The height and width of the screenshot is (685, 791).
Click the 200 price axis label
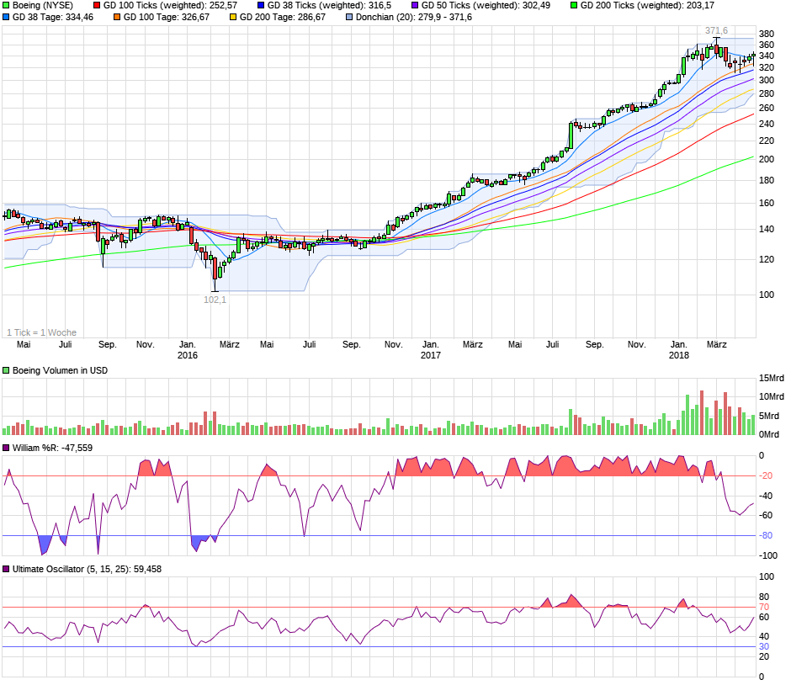(767, 159)
